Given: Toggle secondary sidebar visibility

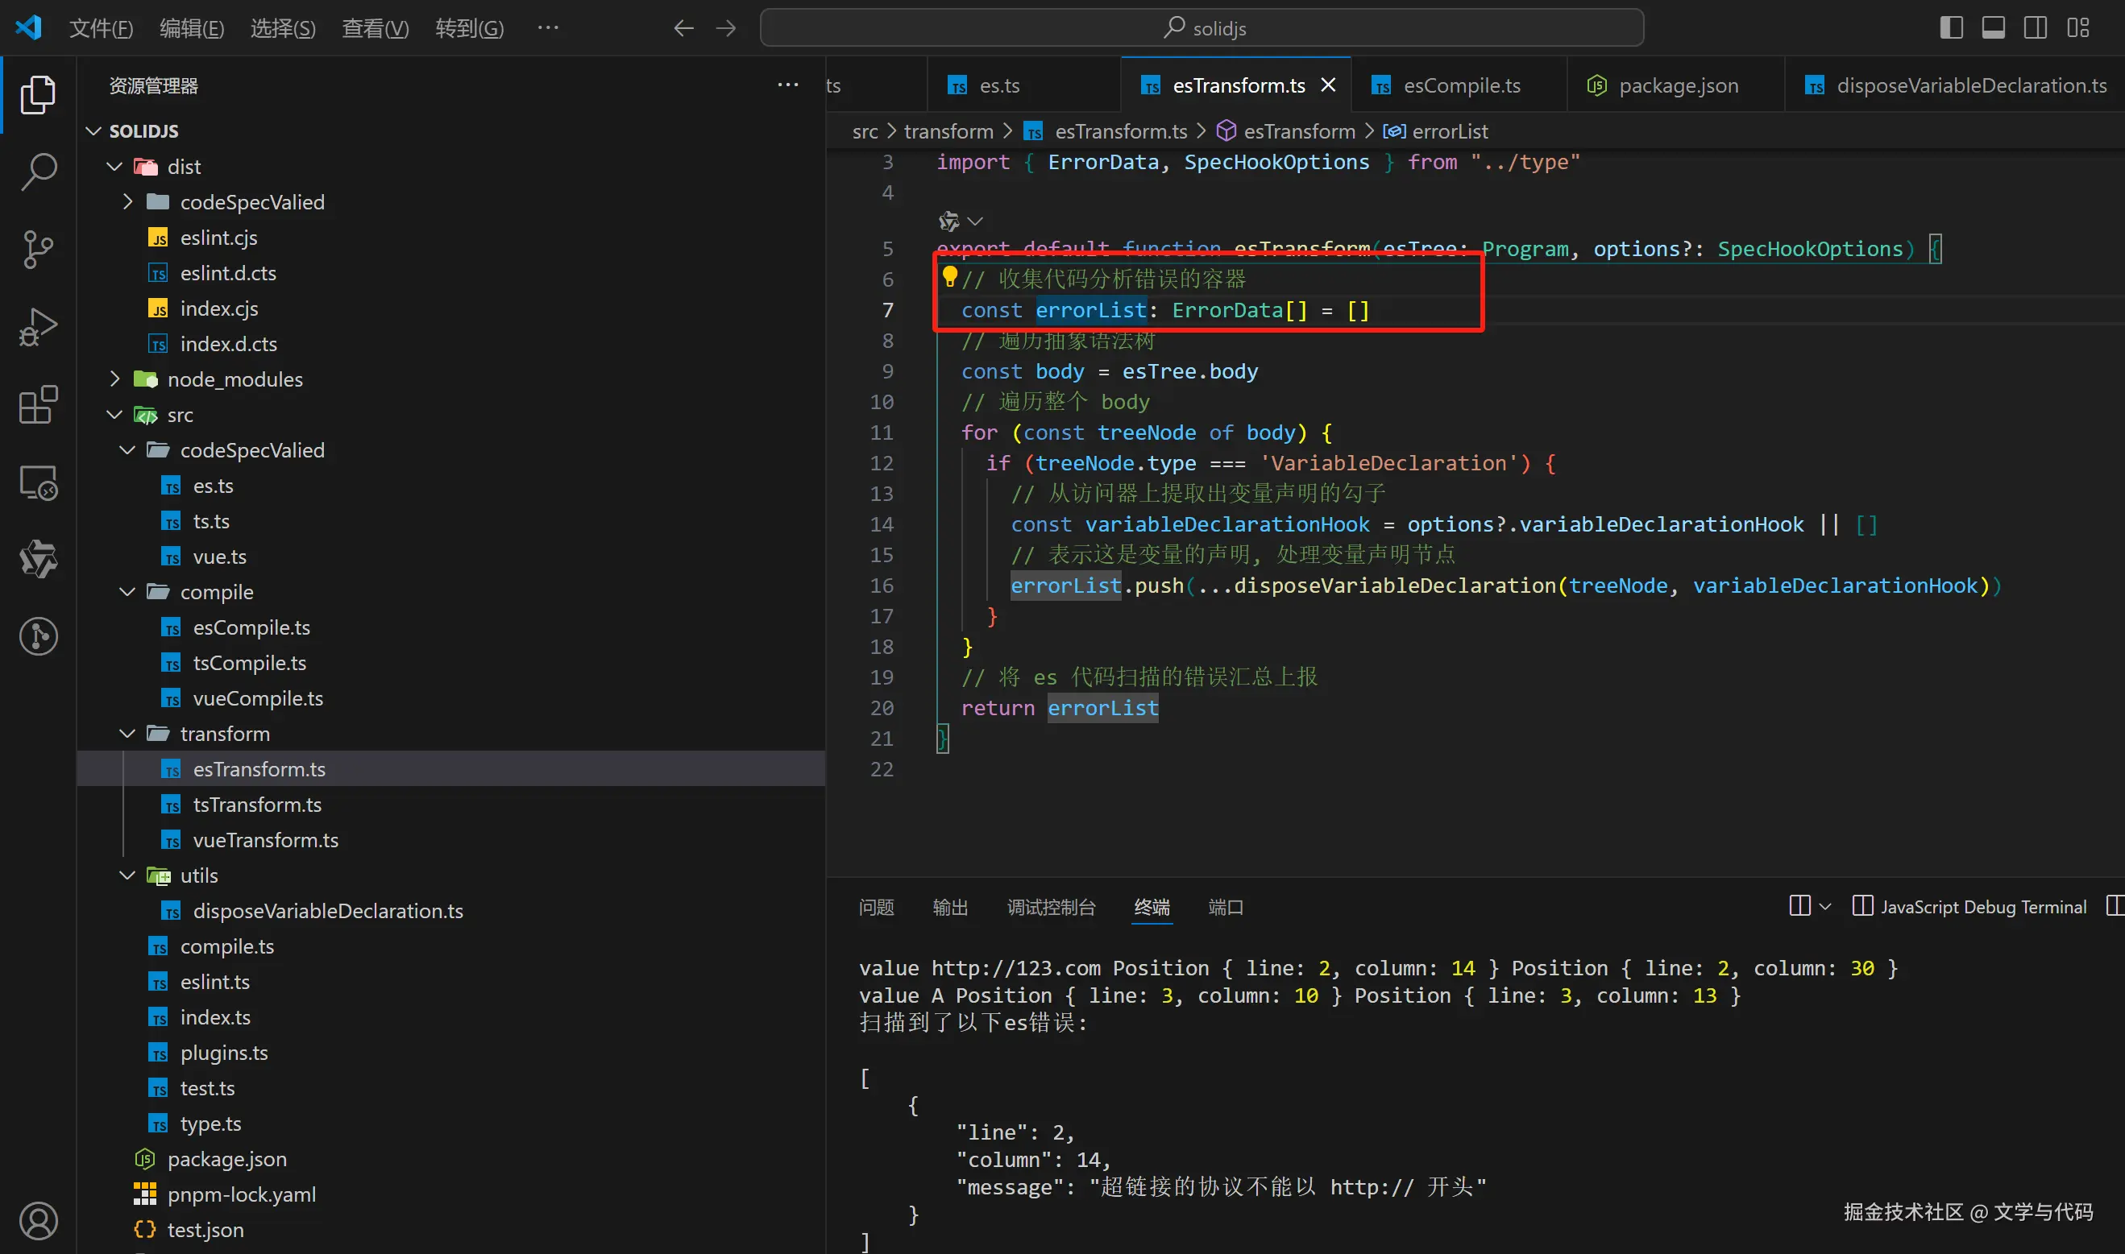Looking at the screenshot, I should 2036,28.
